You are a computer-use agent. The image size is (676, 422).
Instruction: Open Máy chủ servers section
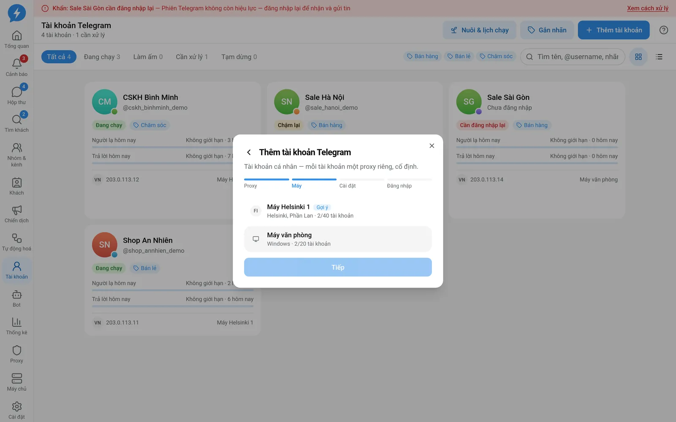[16, 383]
